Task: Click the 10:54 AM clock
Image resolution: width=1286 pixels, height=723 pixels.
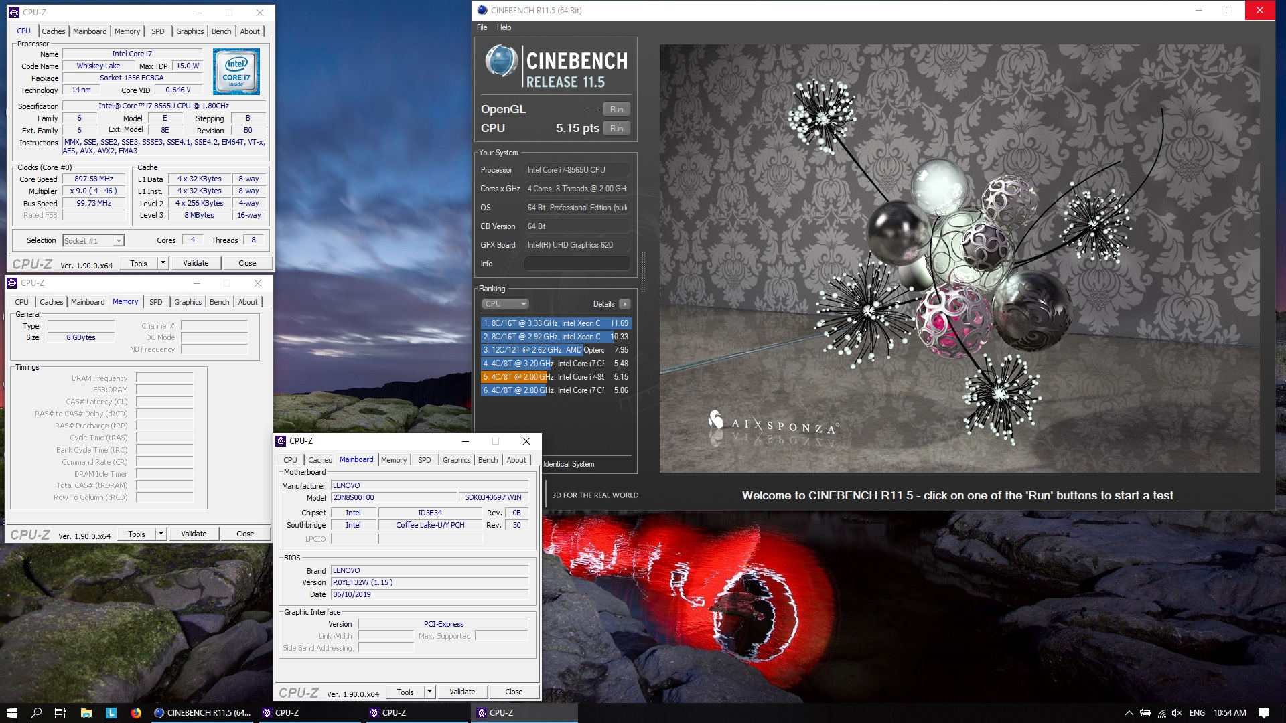Action: coord(1230,713)
